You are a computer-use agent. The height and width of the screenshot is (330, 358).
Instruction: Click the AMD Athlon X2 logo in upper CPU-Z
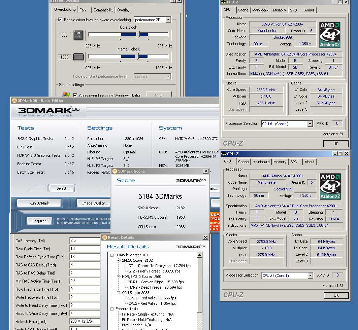330,35
